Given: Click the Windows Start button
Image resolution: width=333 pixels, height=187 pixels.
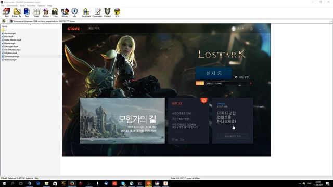Looking at the screenshot, I should (x=4, y=183).
